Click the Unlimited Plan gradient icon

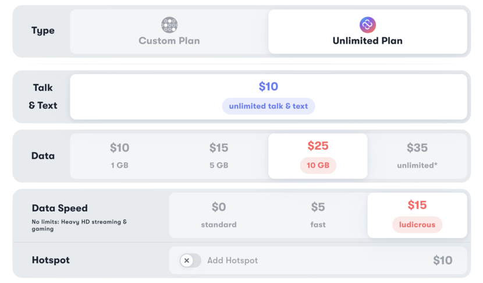click(367, 25)
